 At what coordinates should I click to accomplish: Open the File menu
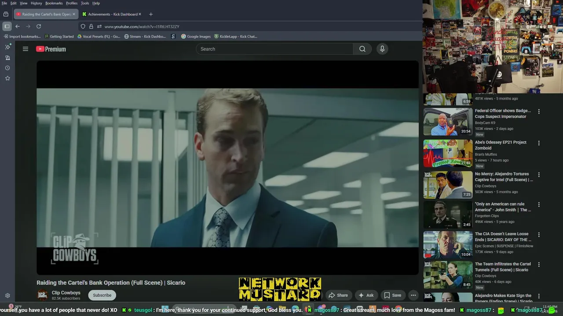4,3
